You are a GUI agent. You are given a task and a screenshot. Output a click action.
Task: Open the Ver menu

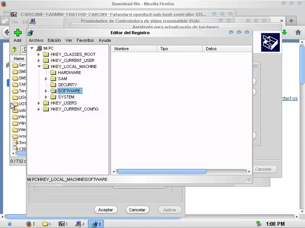click(x=69, y=40)
